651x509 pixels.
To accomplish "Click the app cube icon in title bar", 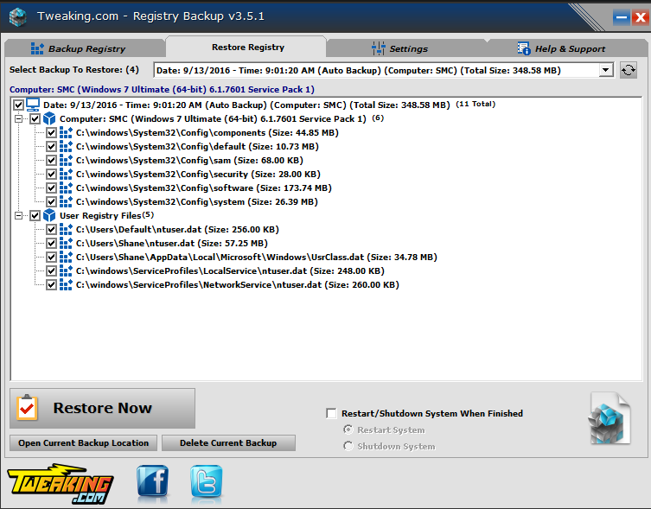I will pyautogui.click(x=17, y=16).
